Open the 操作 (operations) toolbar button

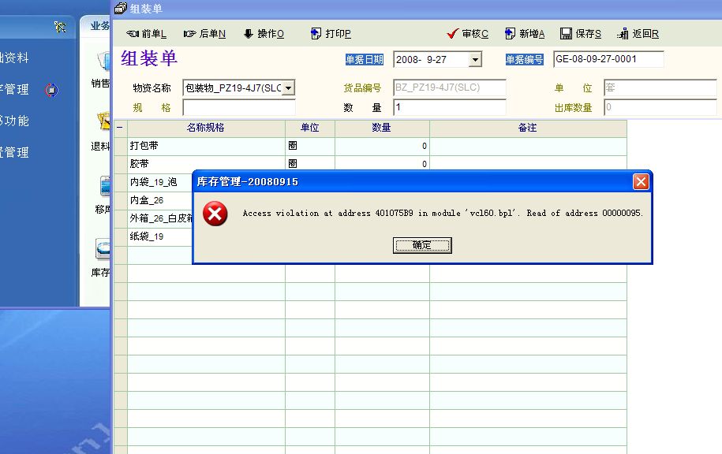[x=248, y=34]
